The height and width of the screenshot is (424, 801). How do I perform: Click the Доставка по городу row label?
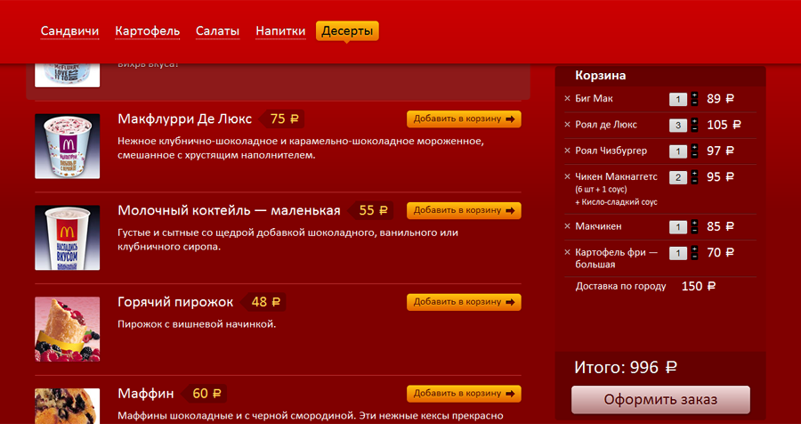pyautogui.click(x=620, y=287)
